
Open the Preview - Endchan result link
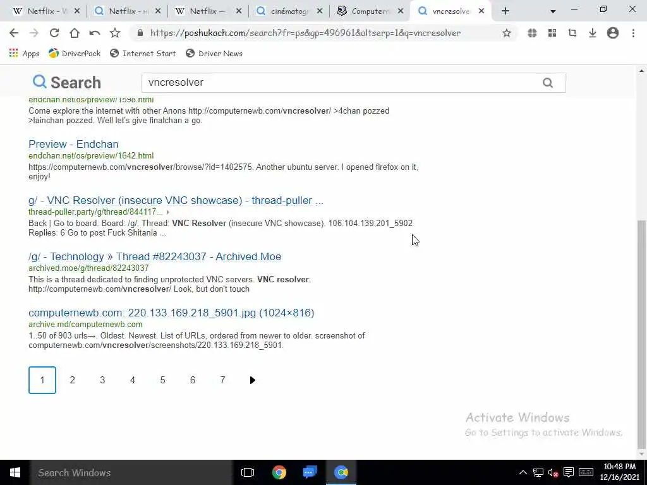(x=73, y=144)
